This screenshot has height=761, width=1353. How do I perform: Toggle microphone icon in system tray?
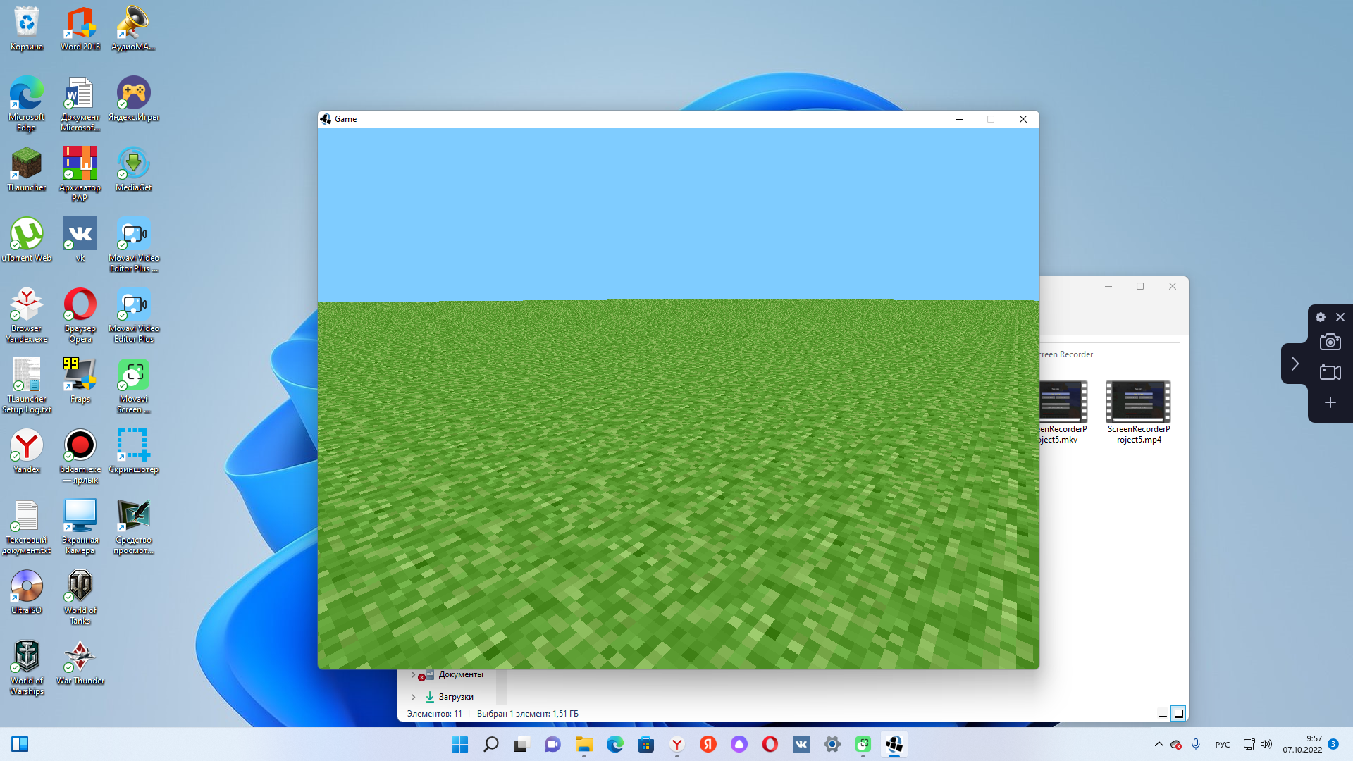point(1196,744)
